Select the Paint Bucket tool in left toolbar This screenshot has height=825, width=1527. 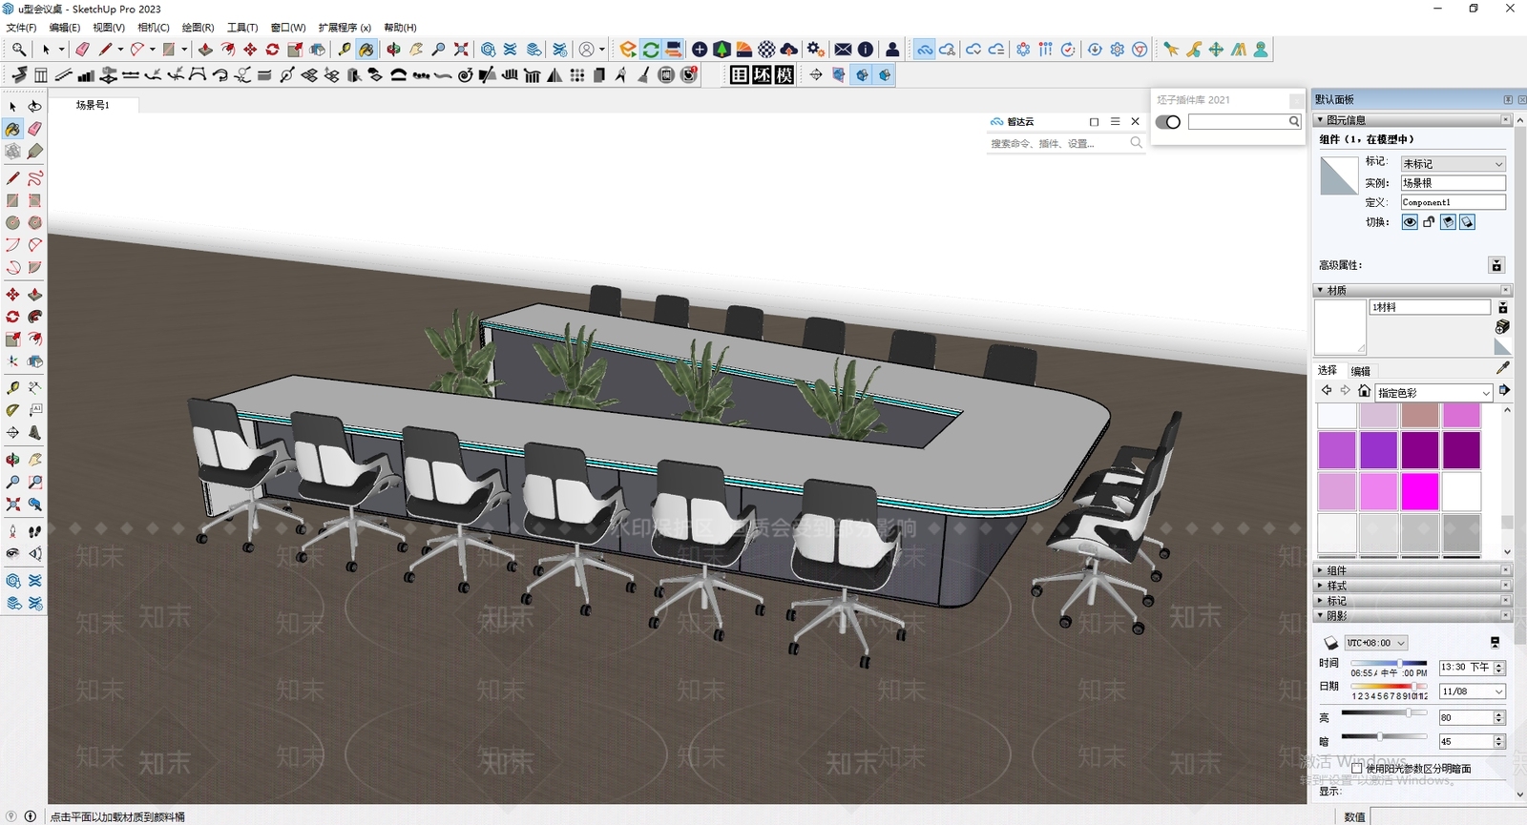(x=12, y=129)
